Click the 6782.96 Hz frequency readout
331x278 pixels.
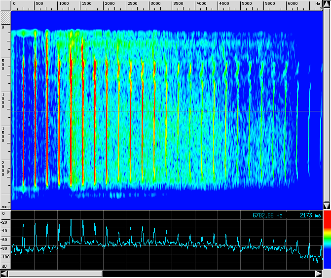click(x=267, y=215)
